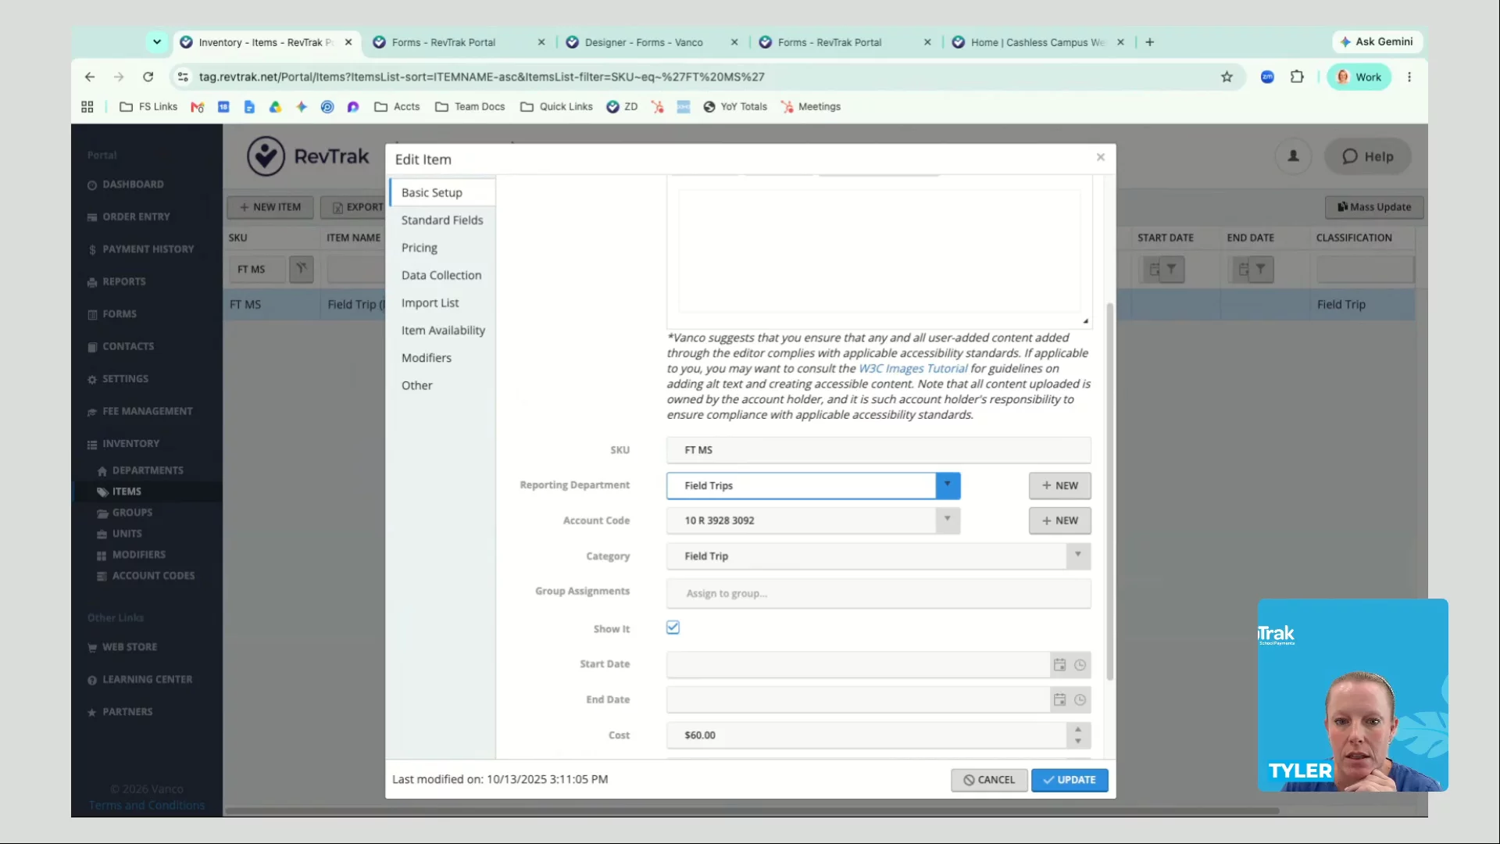Open the Start Date calendar picker in dialog

[x=1059, y=665]
